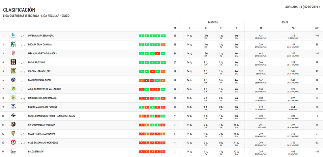This screenshot has width=323, height=157.
Task: Click the Rocasa Gran Canaria team logo
Action: coord(13,44)
